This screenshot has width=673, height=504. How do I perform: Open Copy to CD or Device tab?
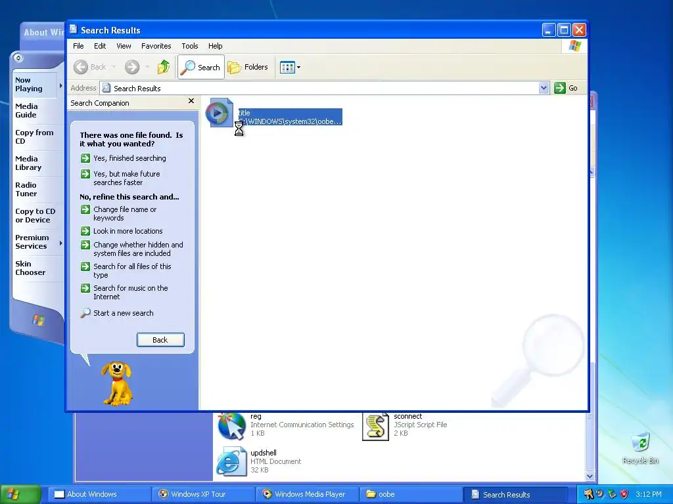(x=35, y=215)
